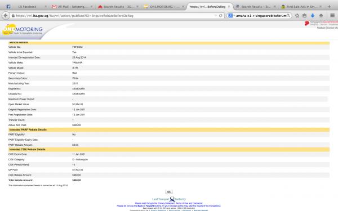Click the OK button
The image size is (338, 211).
[169, 192]
